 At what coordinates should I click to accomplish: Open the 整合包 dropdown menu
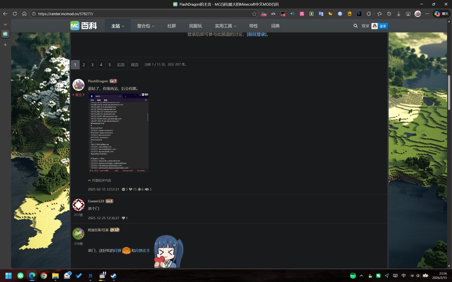144,26
